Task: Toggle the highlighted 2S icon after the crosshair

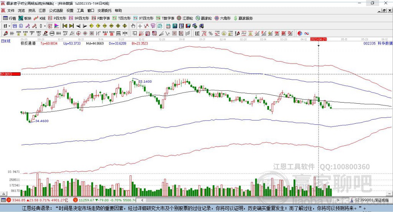Action: pyautogui.click(x=160, y=26)
